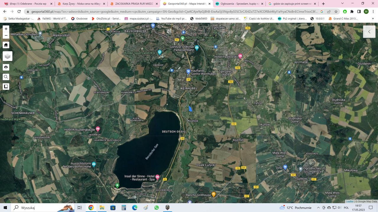Switch to the Ogłoszenia OLX tab

(x=240, y=4)
